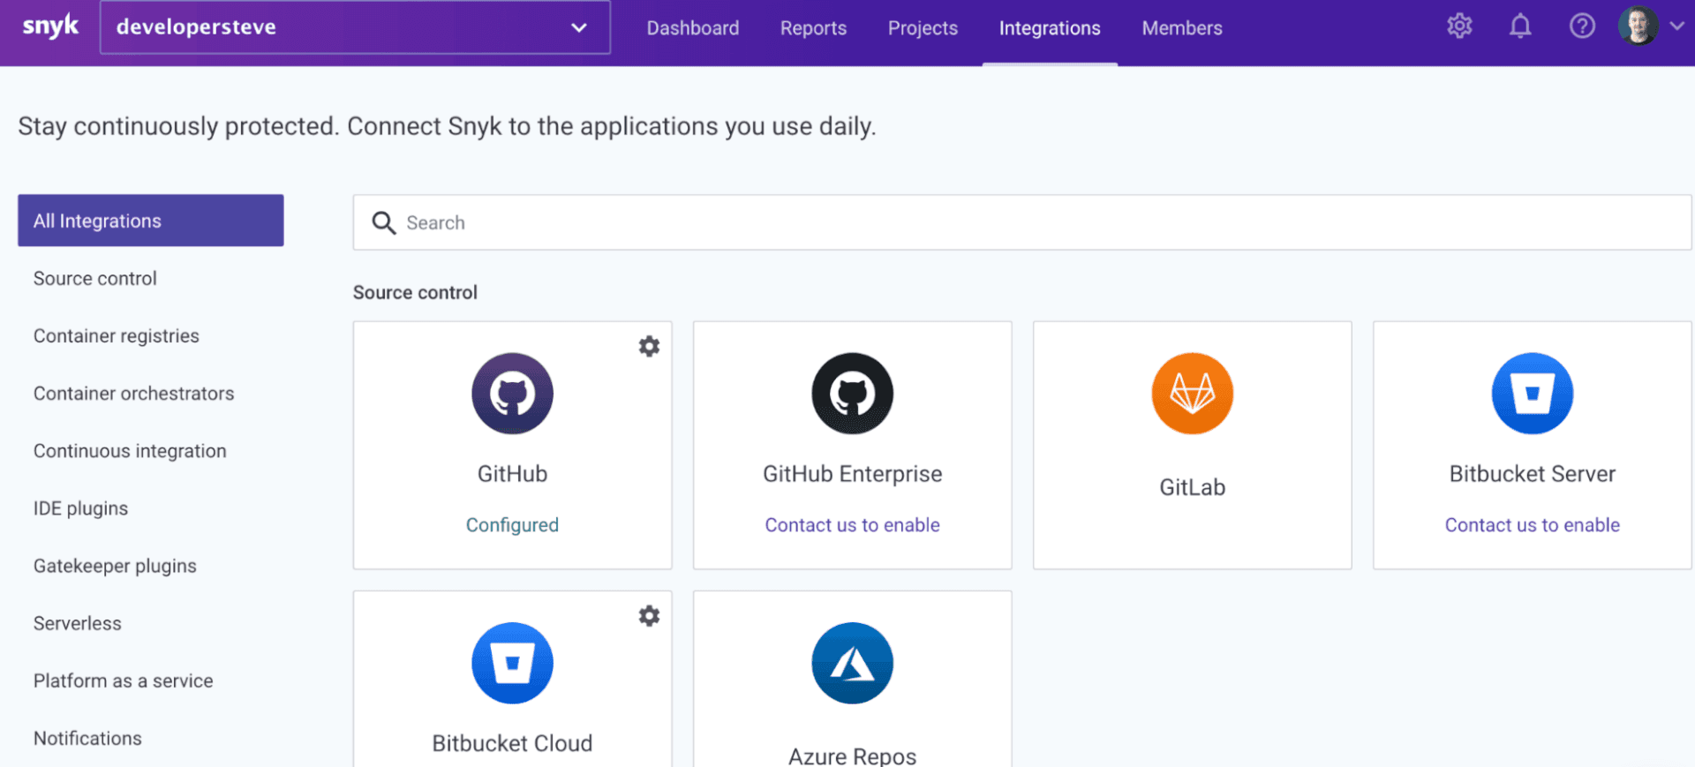Filter by Serverless
Screen dimensions: 1695x767
78,623
